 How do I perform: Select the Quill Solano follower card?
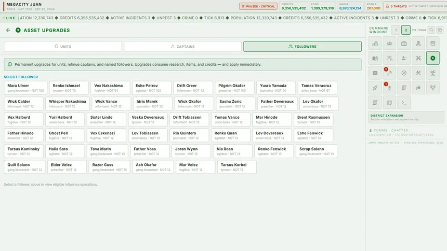24,167
